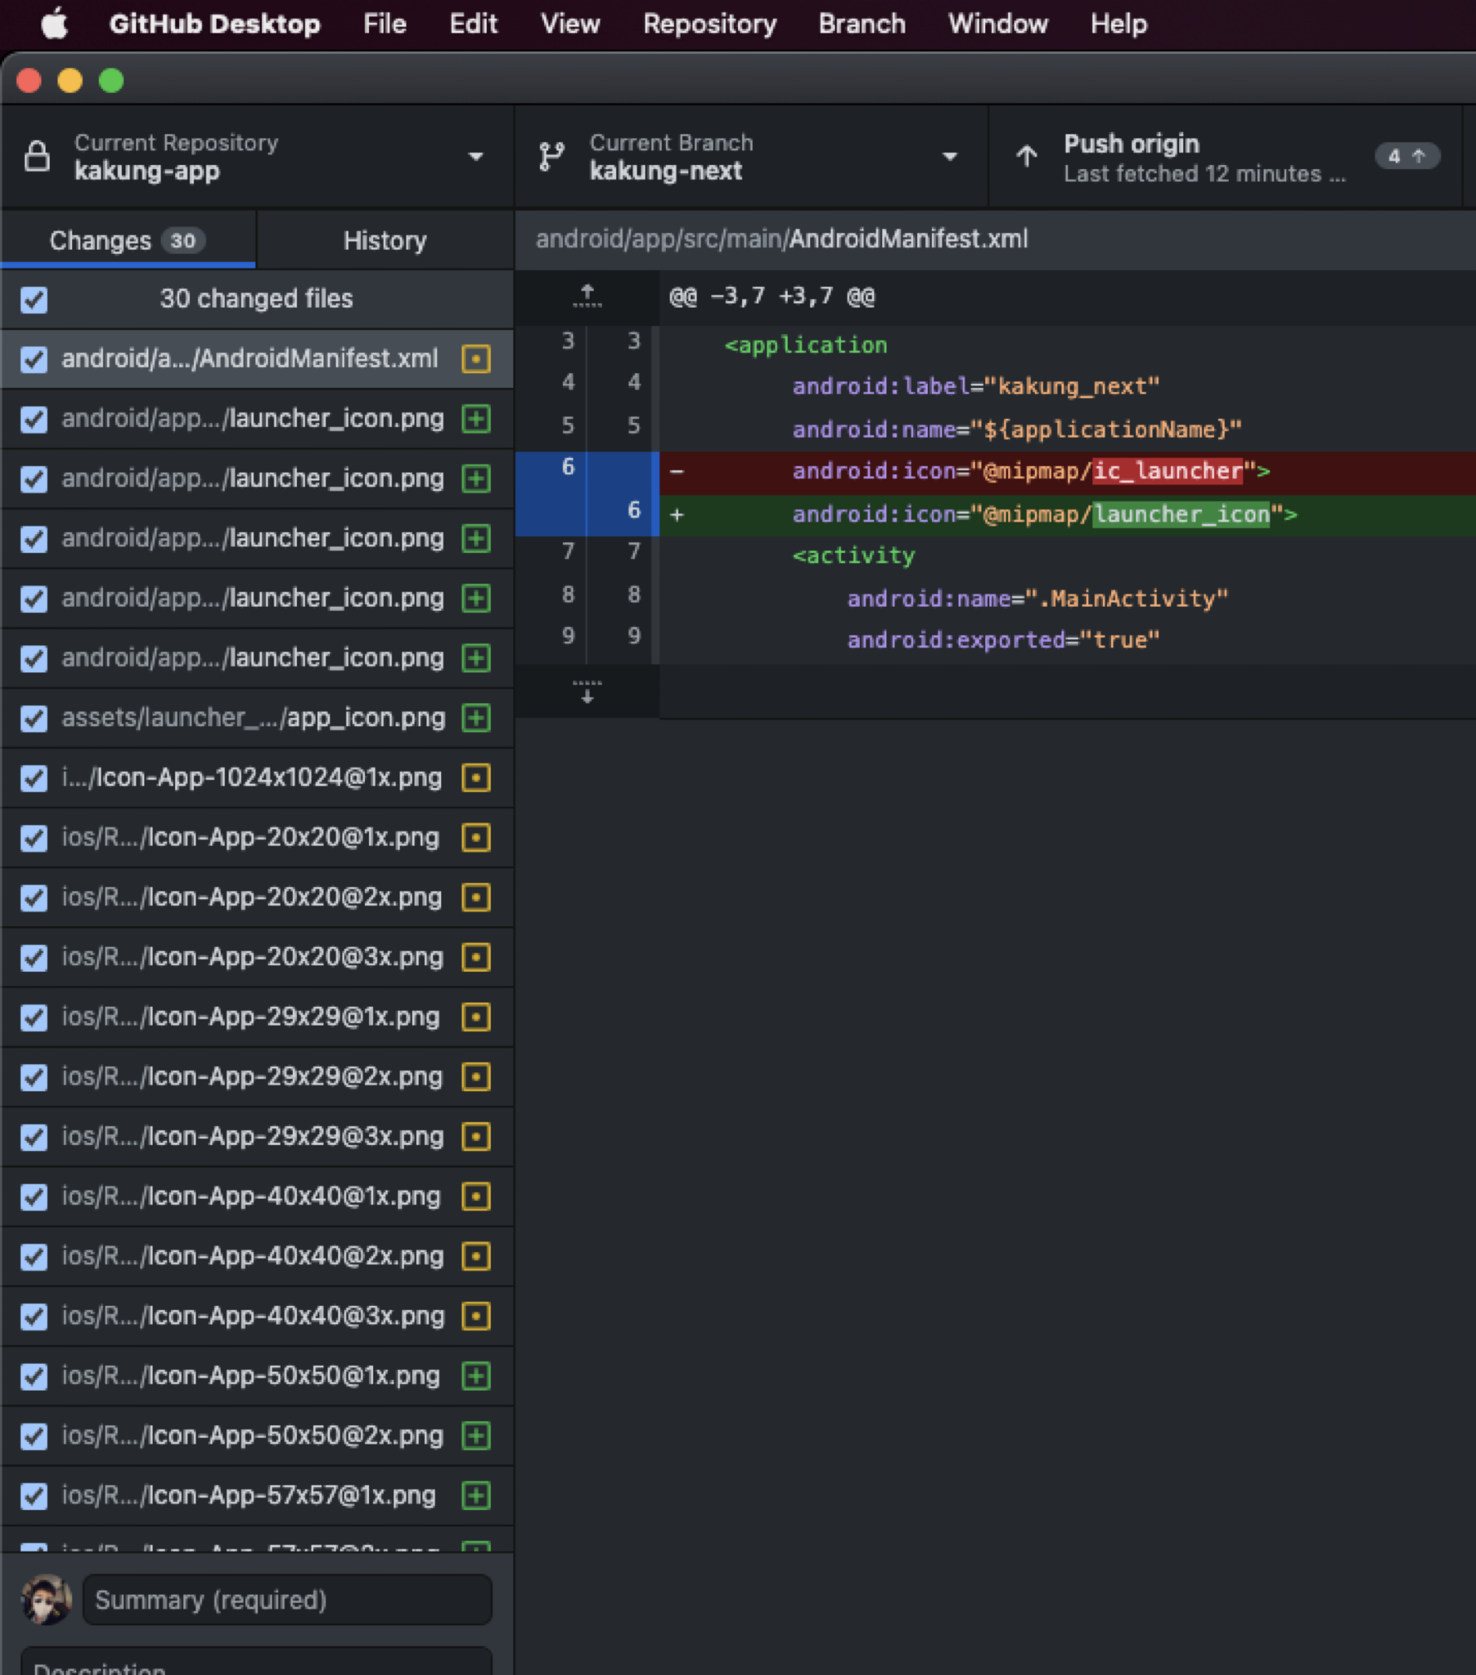
Task: Click the AndroidManifest.xml file path header
Action: [781, 240]
